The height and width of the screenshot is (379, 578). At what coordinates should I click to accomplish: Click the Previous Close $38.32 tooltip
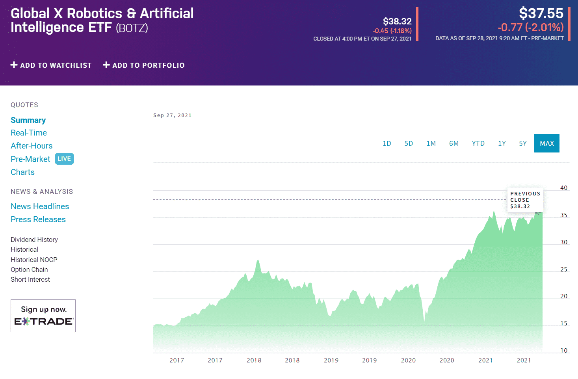[525, 200]
